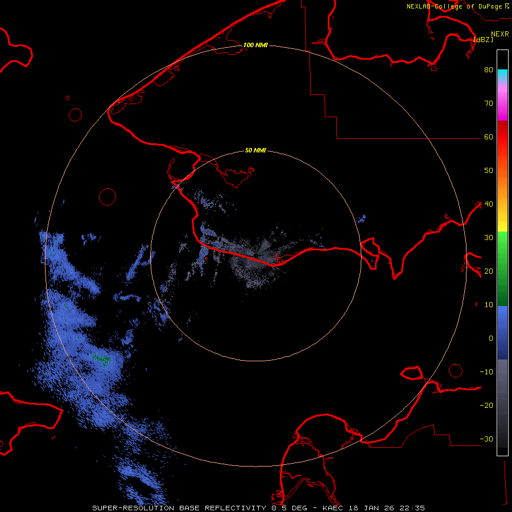Click the 60 value on the dBZ scale

pos(489,137)
